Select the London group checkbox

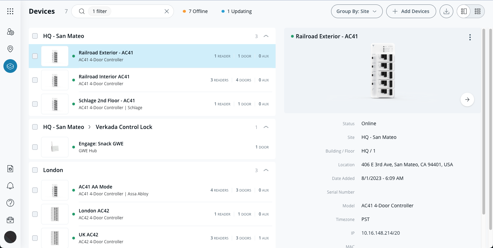pos(35,170)
